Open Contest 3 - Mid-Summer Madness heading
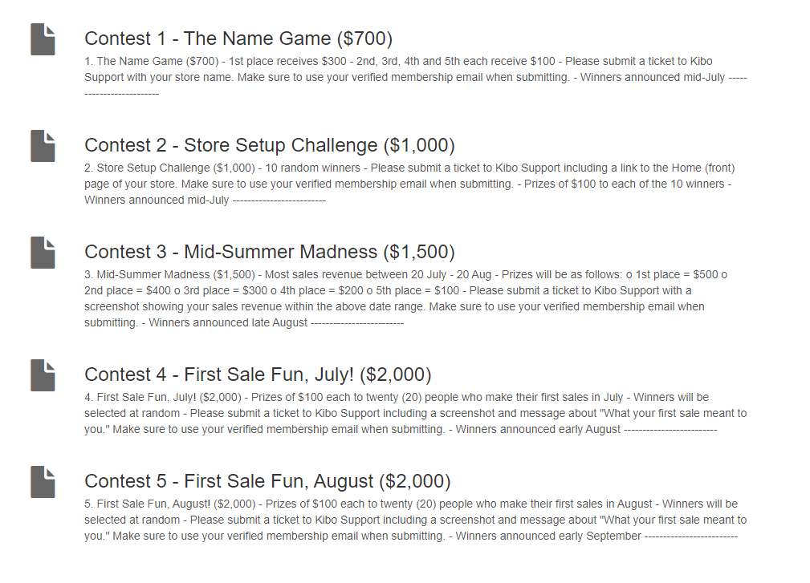The image size is (810, 583). point(270,253)
